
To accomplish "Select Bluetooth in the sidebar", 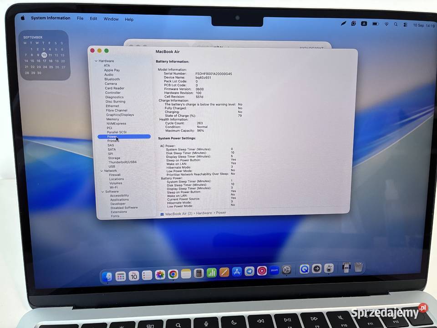I will pyautogui.click(x=112, y=79).
